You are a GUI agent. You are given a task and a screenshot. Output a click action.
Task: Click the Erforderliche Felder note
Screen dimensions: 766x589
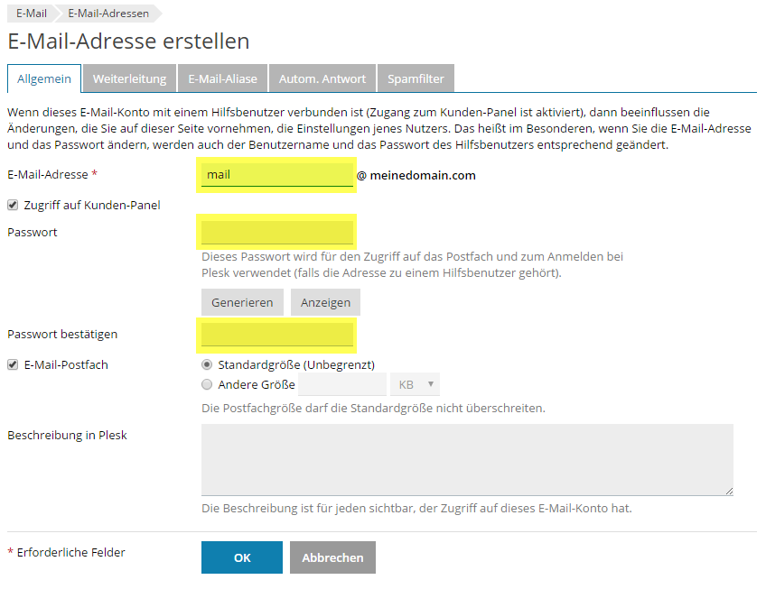tap(67, 552)
